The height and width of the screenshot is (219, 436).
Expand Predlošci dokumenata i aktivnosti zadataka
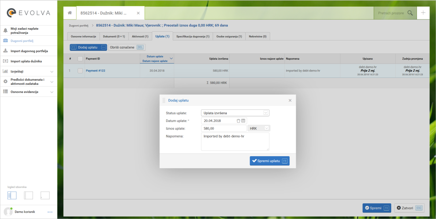pos(52,82)
